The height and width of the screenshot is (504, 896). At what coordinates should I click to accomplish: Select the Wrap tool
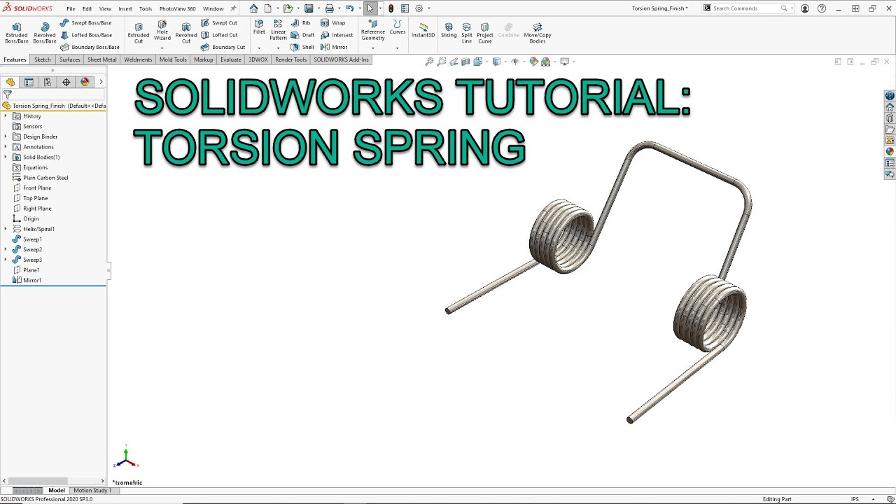(x=333, y=23)
